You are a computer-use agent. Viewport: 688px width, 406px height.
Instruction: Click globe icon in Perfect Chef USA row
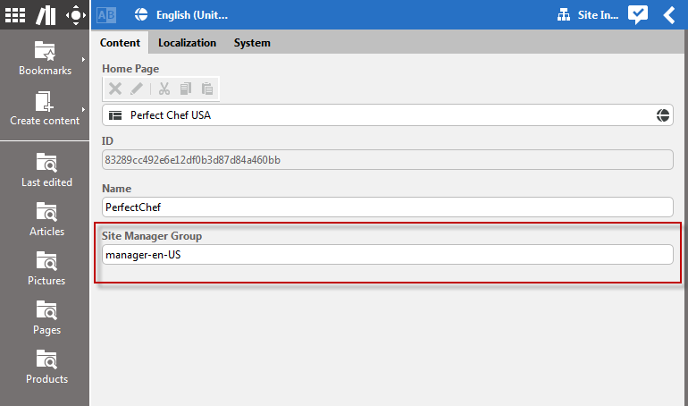tap(663, 115)
